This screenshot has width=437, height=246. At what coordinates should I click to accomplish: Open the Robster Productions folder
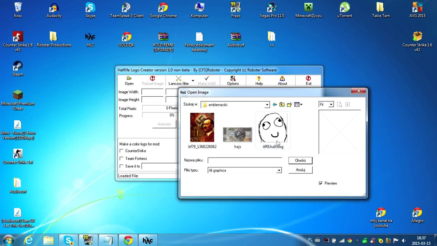click(x=54, y=39)
